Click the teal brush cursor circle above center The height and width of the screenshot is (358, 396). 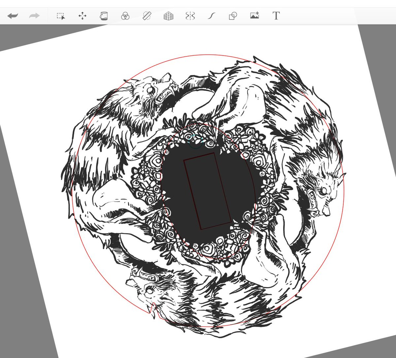point(195,141)
